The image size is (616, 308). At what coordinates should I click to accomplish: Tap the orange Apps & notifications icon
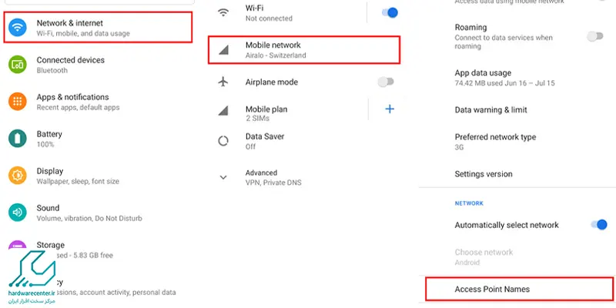[17, 102]
